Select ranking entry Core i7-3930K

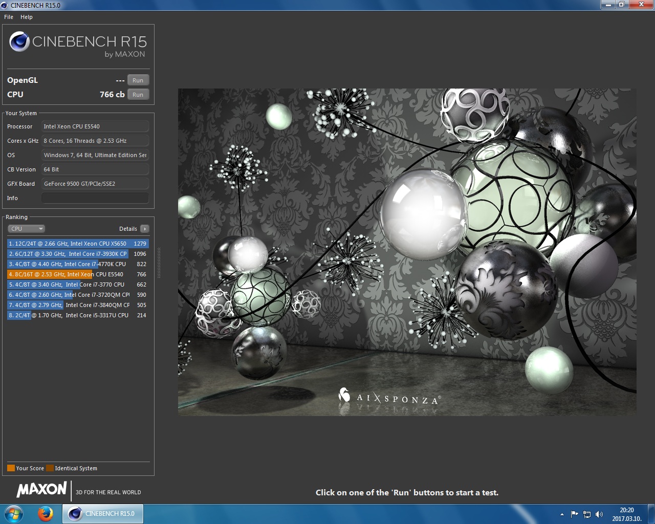click(x=78, y=254)
